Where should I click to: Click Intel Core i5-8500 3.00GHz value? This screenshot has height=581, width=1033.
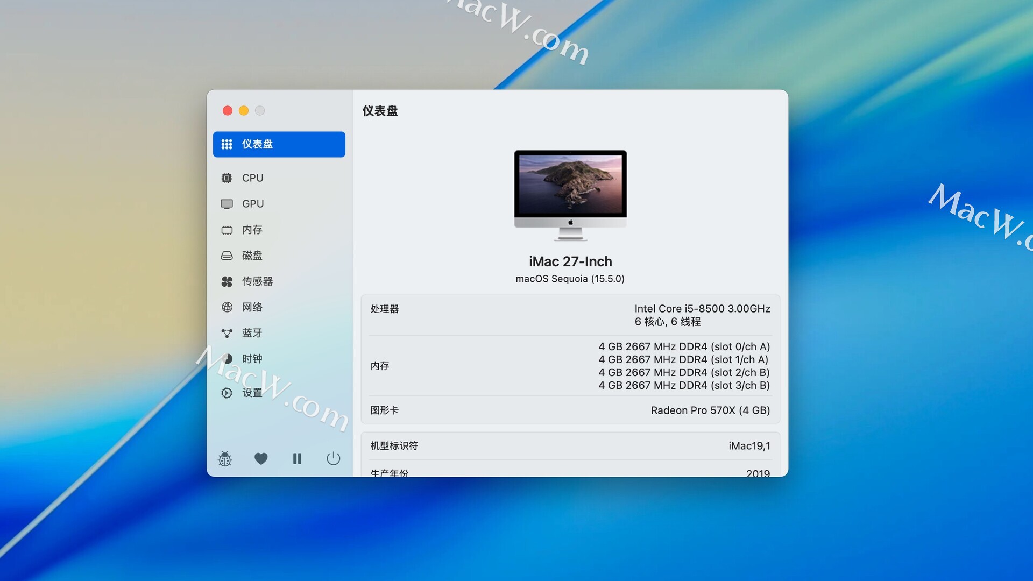pos(702,309)
